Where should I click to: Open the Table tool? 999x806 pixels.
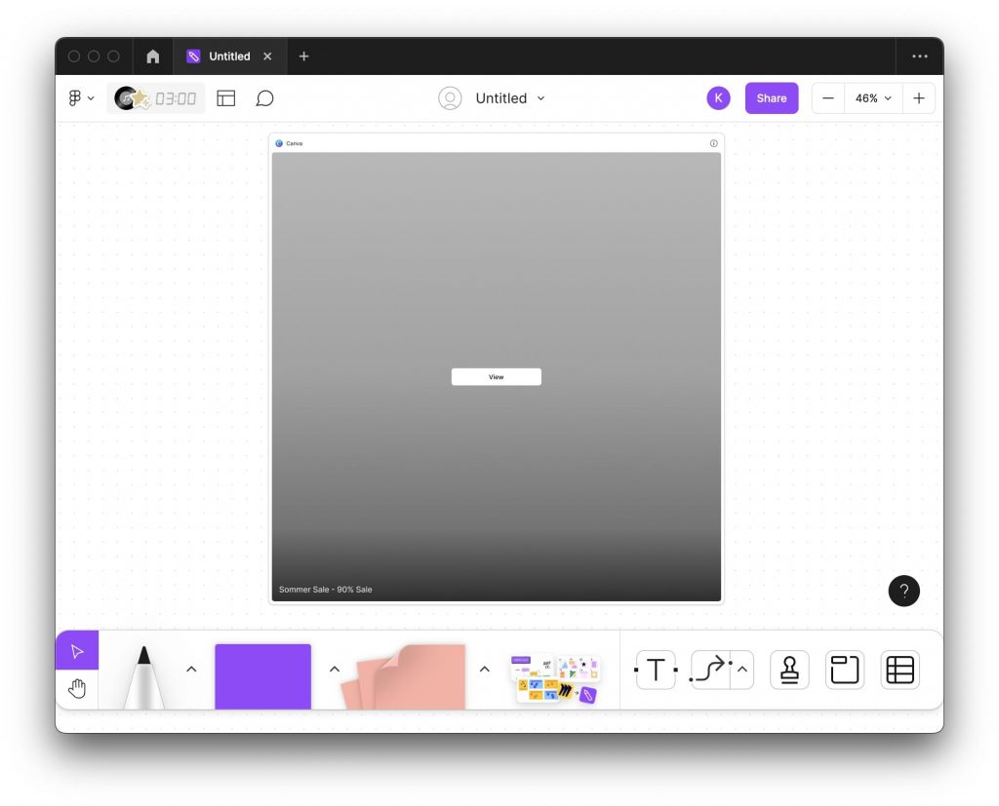(x=899, y=670)
